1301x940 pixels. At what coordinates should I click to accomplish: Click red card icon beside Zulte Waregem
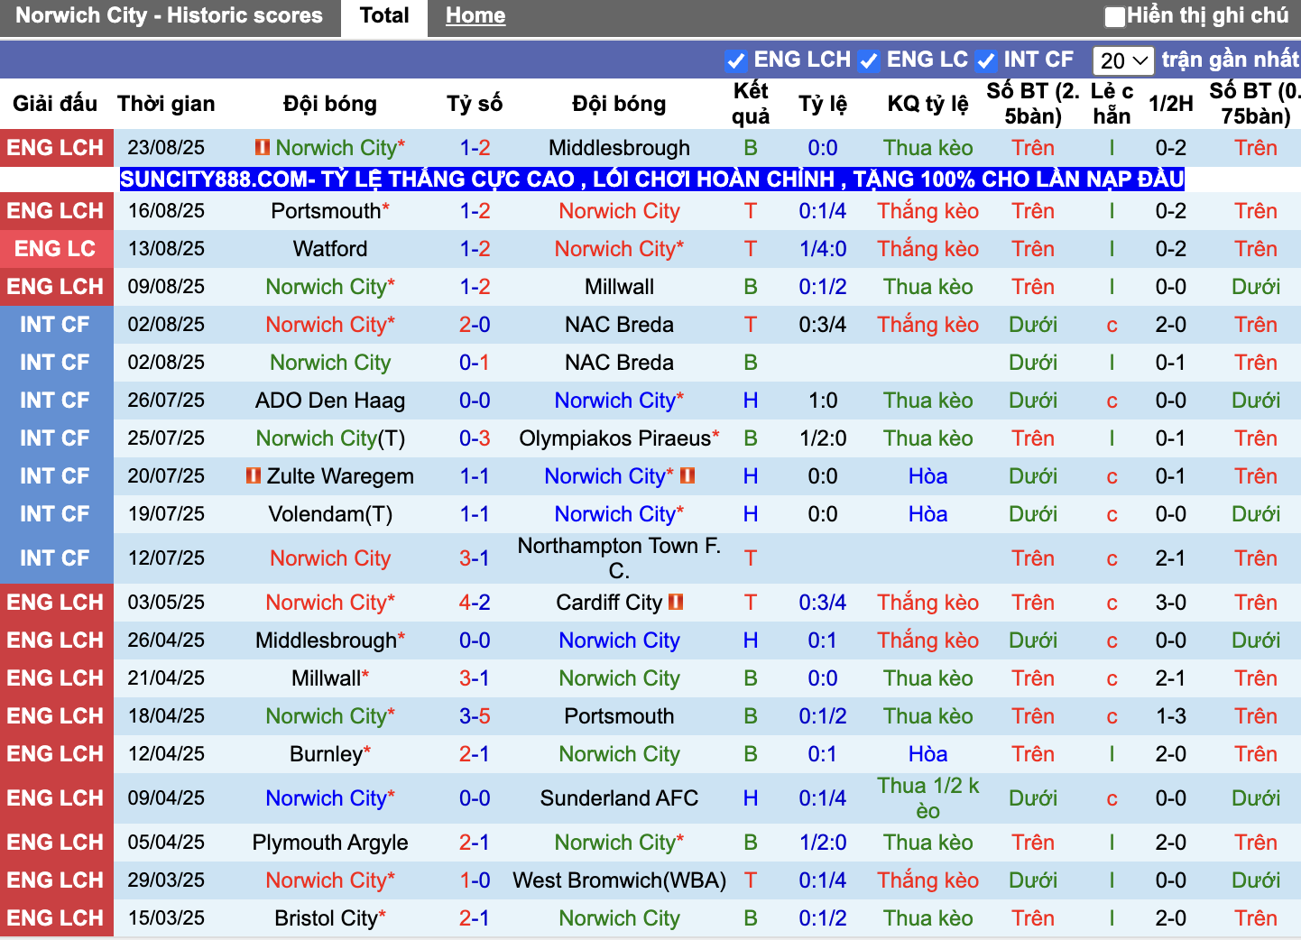tap(254, 475)
